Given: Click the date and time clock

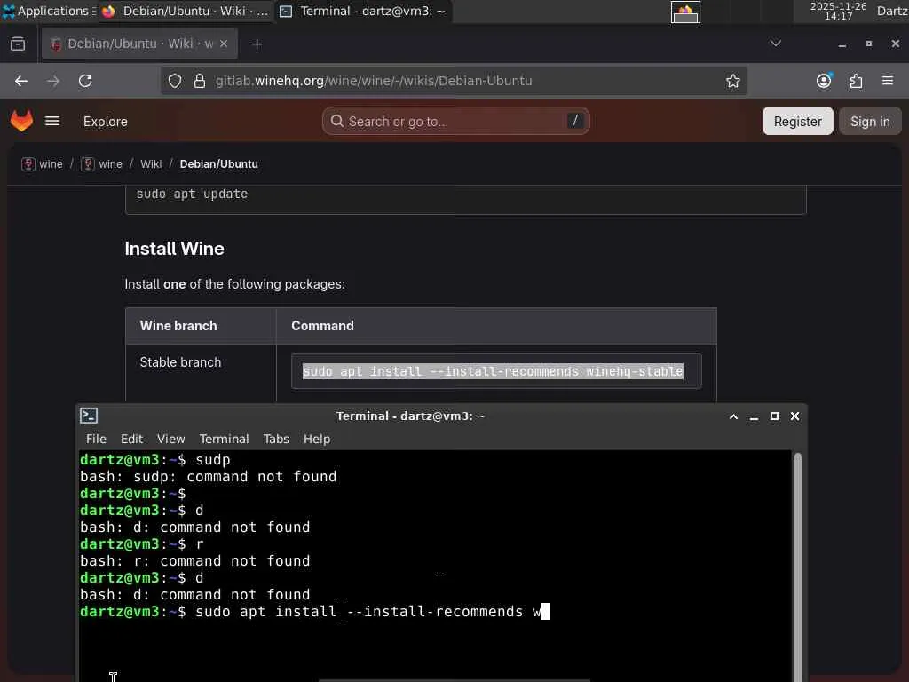Looking at the screenshot, I should pyautogui.click(x=838, y=11).
